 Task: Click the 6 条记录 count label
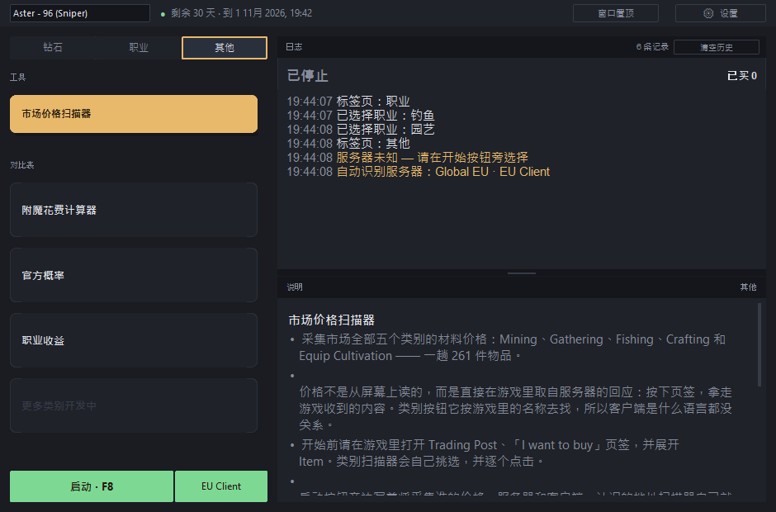(x=652, y=47)
